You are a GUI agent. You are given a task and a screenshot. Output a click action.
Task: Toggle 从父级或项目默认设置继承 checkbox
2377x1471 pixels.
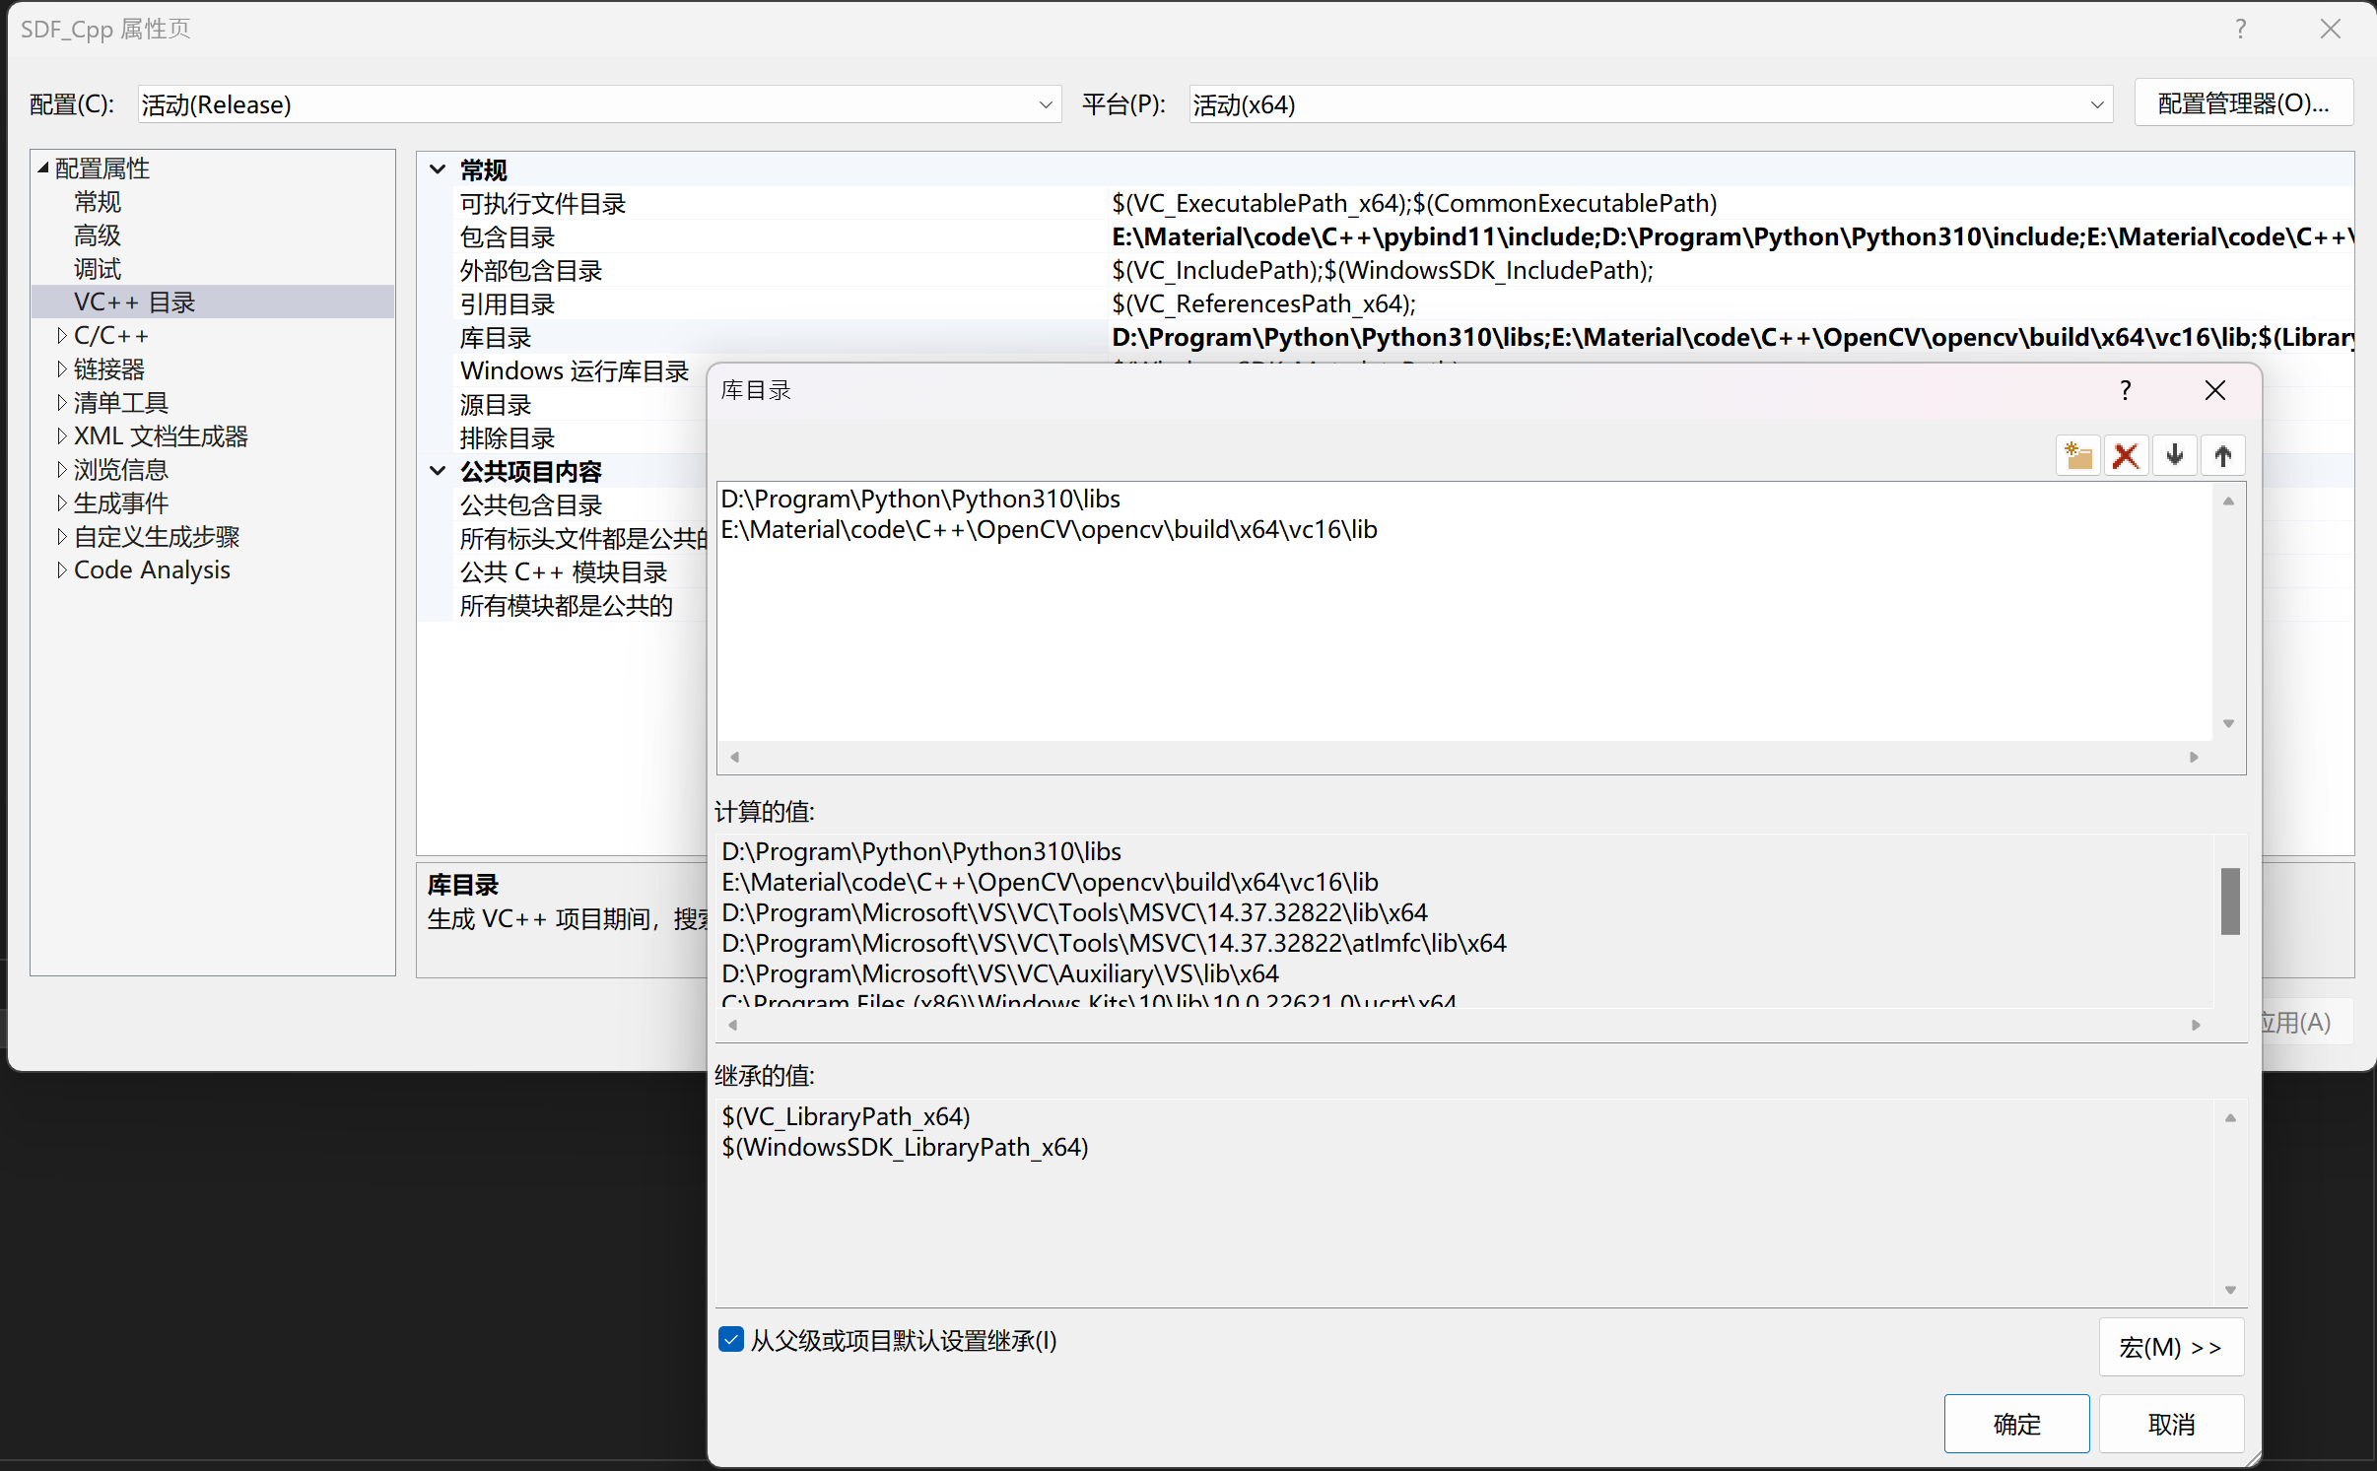click(x=731, y=1340)
